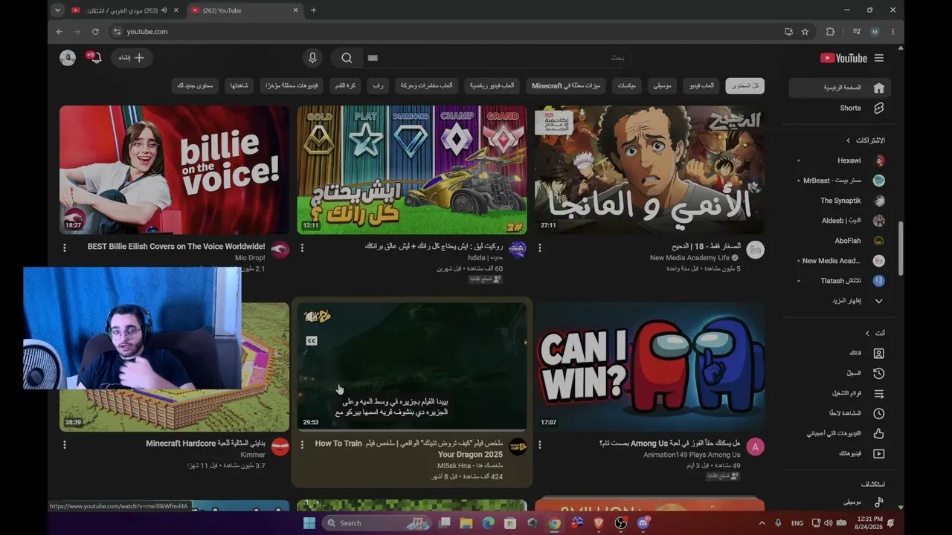This screenshot has width=952, height=535.
Task: Open OBS Studio from the taskbar
Action: point(621,523)
